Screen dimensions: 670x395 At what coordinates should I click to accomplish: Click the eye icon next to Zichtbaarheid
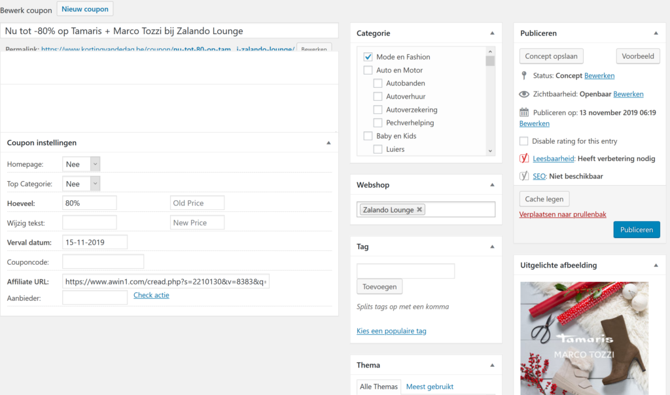[x=523, y=94]
